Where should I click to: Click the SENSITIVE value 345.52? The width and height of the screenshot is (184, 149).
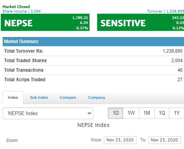[178, 18]
